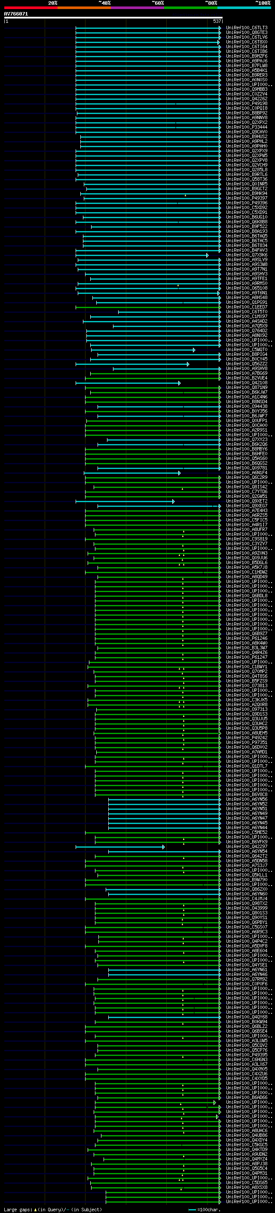
Task: Click the cyan ~100% identity legend segment
Action: point(244,8)
